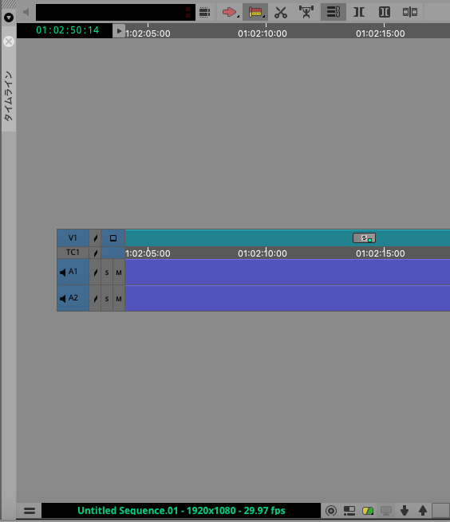Click the Trim Mode bracket icon
Screen dimensions: 450x522
[359, 12]
